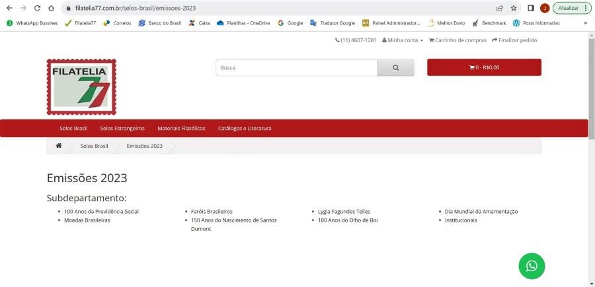Viewport: 595px width, 287px height.
Task: Open the Selos Brasil menu
Action: [x=73, y=128]
